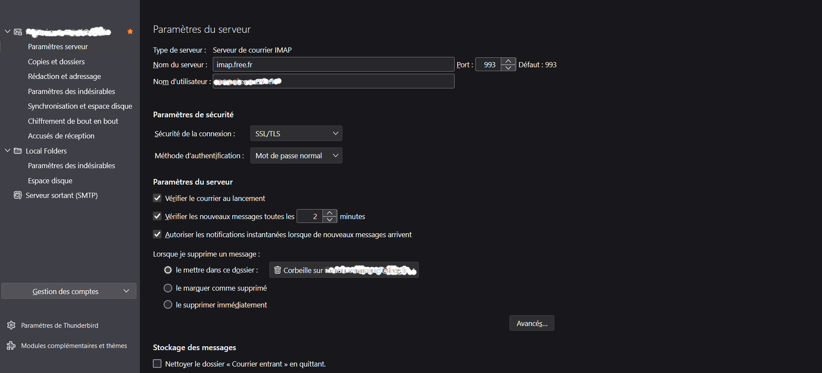Click the SMTP outgoing server icon
The image size is (822, 373).
point(18,195)
